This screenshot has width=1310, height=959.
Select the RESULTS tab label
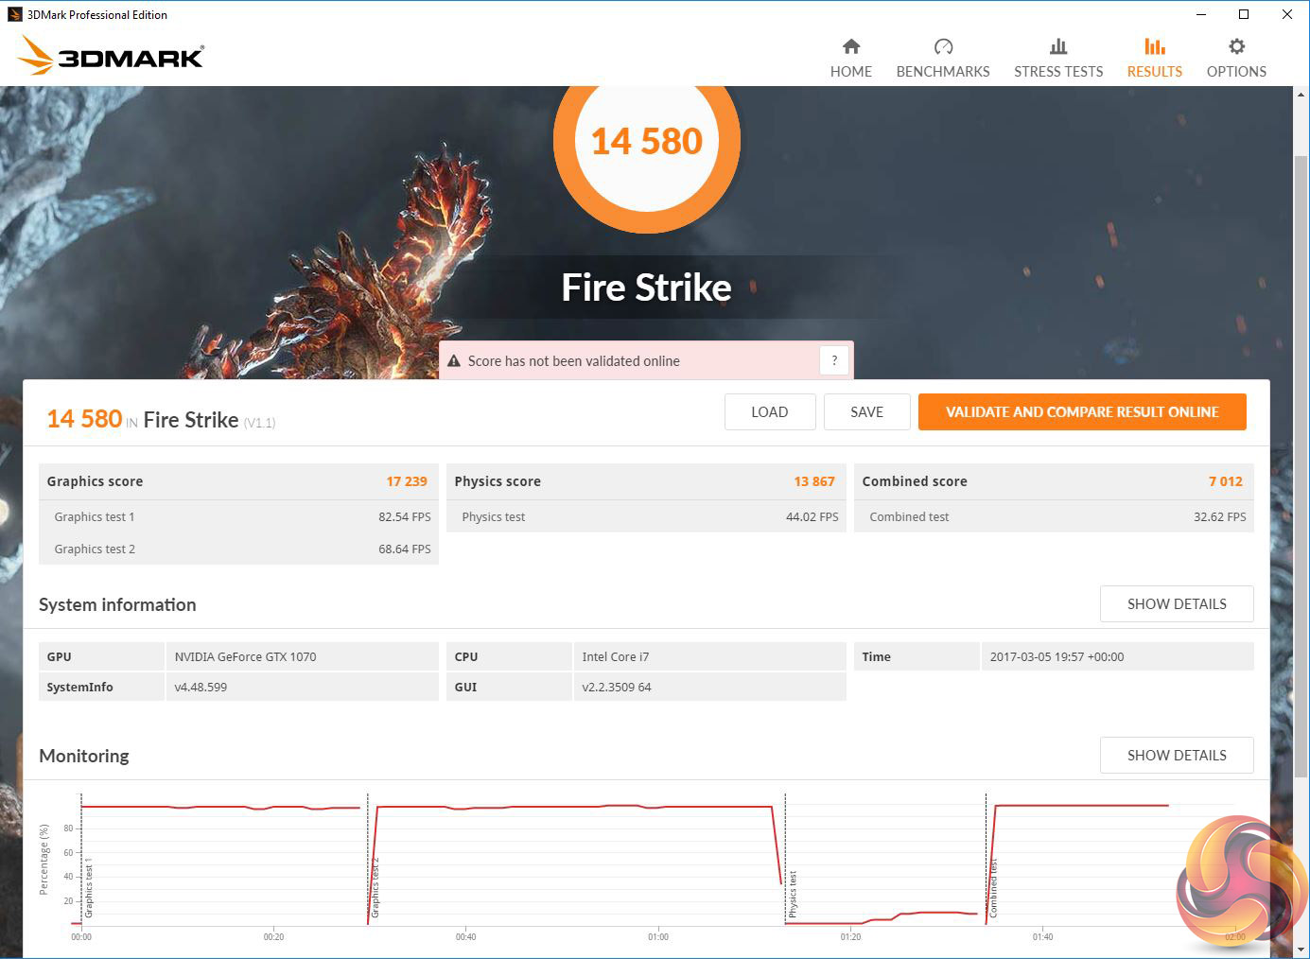(x=1155, y=72)
